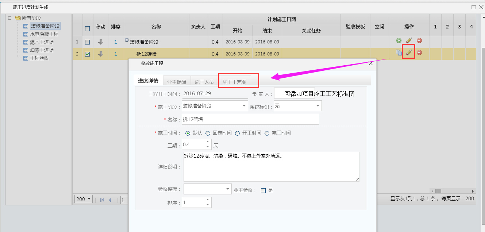Click the edit pencil icon for 装修准备阶段
Screen dimensions: 485x232
click(409, 40)
